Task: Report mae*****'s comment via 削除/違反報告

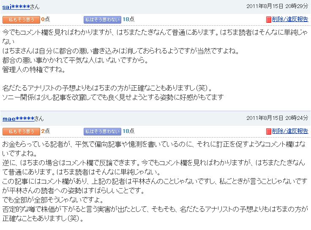Action: point(290,131)
